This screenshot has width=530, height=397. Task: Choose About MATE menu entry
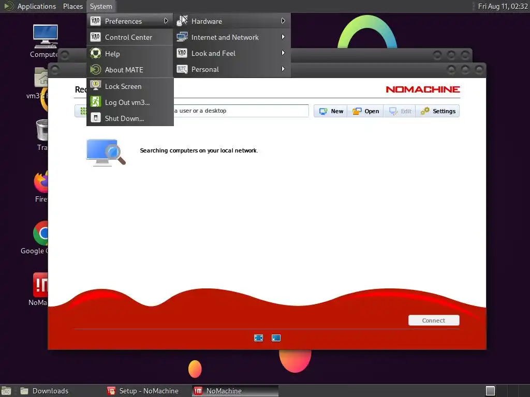pos(130,70)
